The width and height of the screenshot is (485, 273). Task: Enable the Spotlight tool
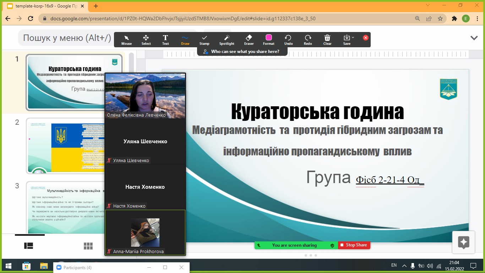[227, 40]
